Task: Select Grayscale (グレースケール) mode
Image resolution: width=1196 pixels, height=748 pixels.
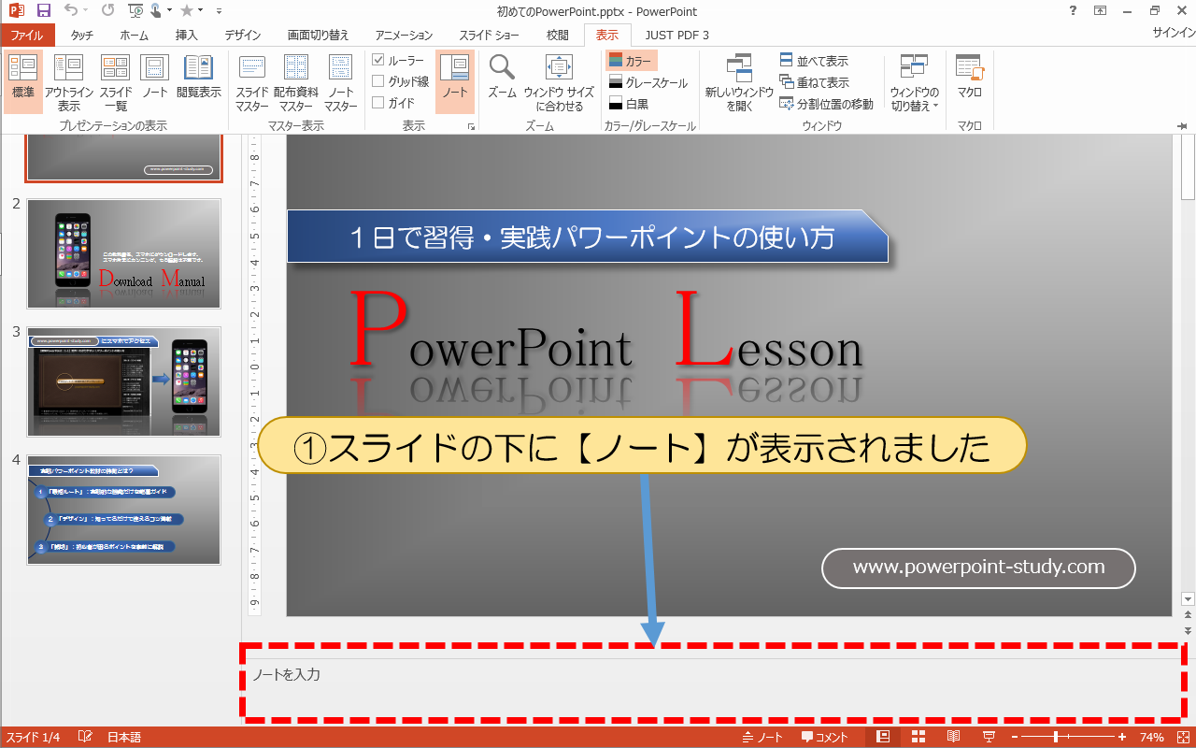Action: [x=648, y=82]
